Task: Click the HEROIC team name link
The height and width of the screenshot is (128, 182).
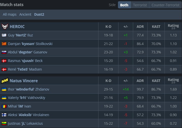Action: (17, 27)
